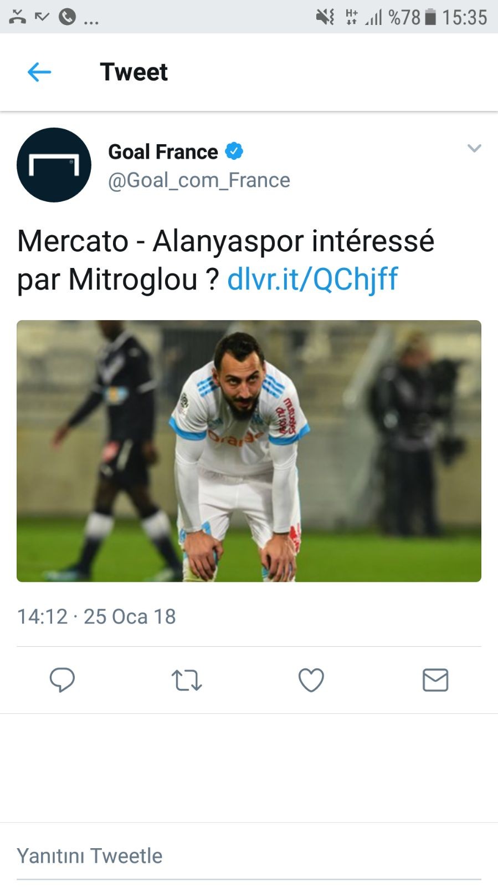Tap the 14:12 · 25 Oca 18 timestamp
This screenshot has height=887, width=498.
click(x=96, y=616)
